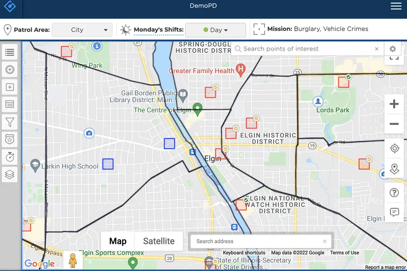Open the help question mark icon
The image size is (407, 271).
(x=394, y=193)
